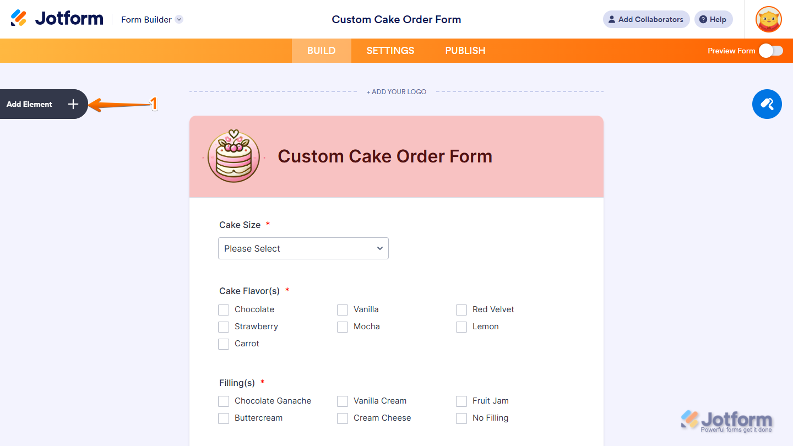Click the Add Collaborators person icon
Screen dimensions: 793x446
[611, 19]
